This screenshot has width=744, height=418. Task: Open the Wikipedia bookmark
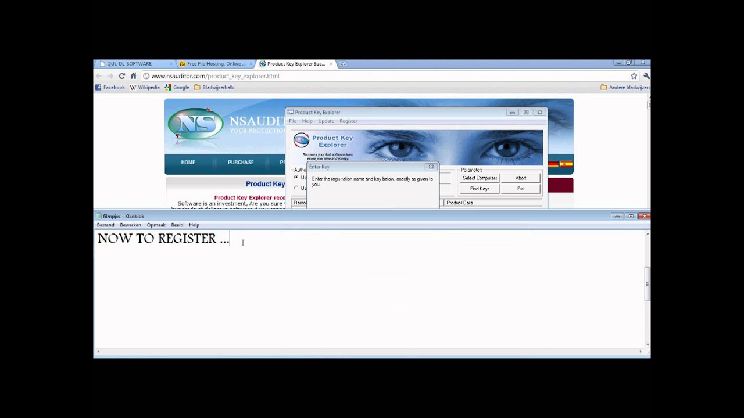click(145, 87)
